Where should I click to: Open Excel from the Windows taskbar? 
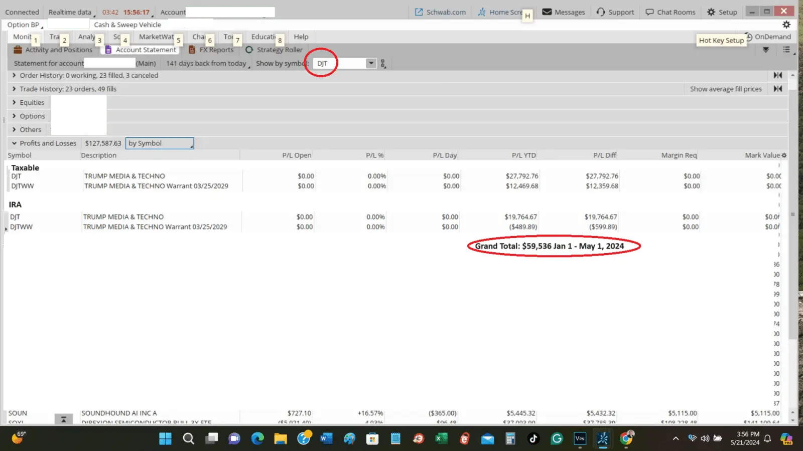441,439
